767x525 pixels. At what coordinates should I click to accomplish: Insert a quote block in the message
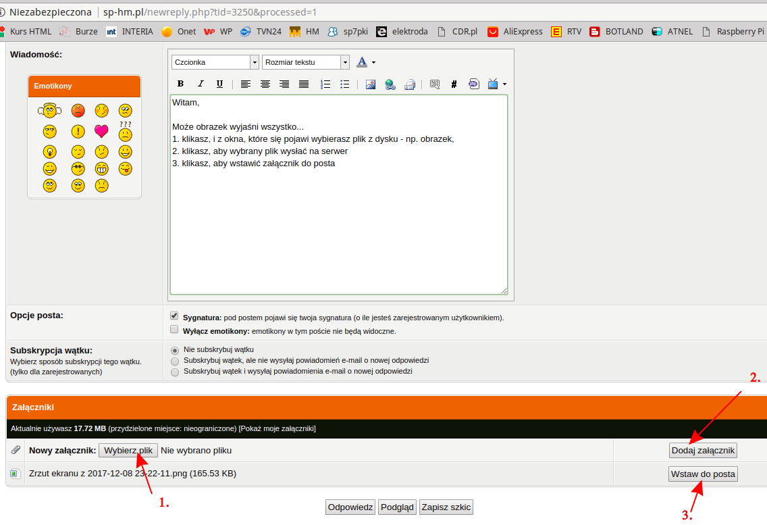pos(434,84)
